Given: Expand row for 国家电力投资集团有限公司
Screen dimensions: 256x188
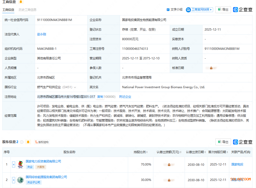Looking at the screenshot, I should [x=14, y=164].
